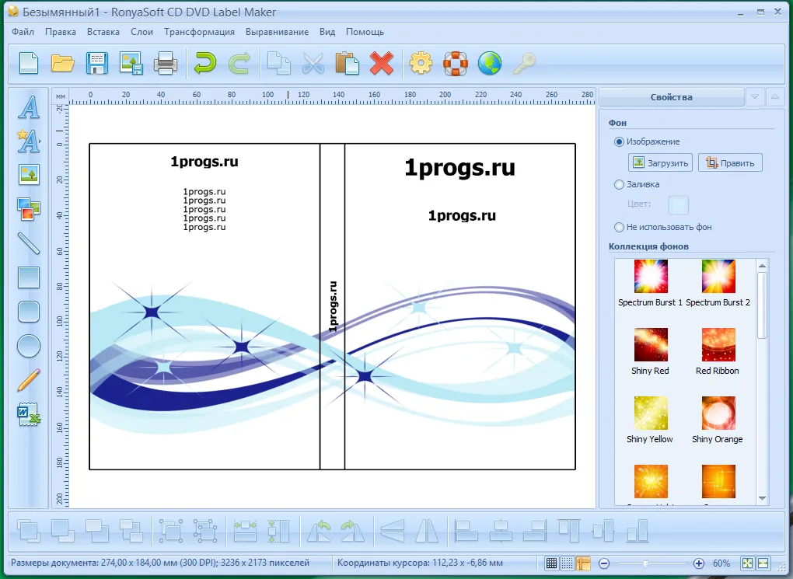Select the back cover 1progs.ru heading
This screenshot has width=793, height=579.
click(x=204, y=162)
